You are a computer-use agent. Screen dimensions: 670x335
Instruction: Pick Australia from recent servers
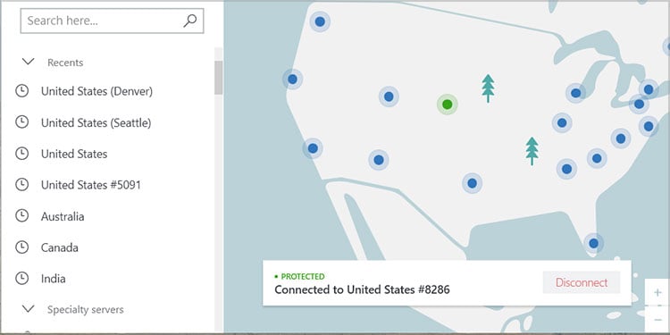(x=63, y=216)
